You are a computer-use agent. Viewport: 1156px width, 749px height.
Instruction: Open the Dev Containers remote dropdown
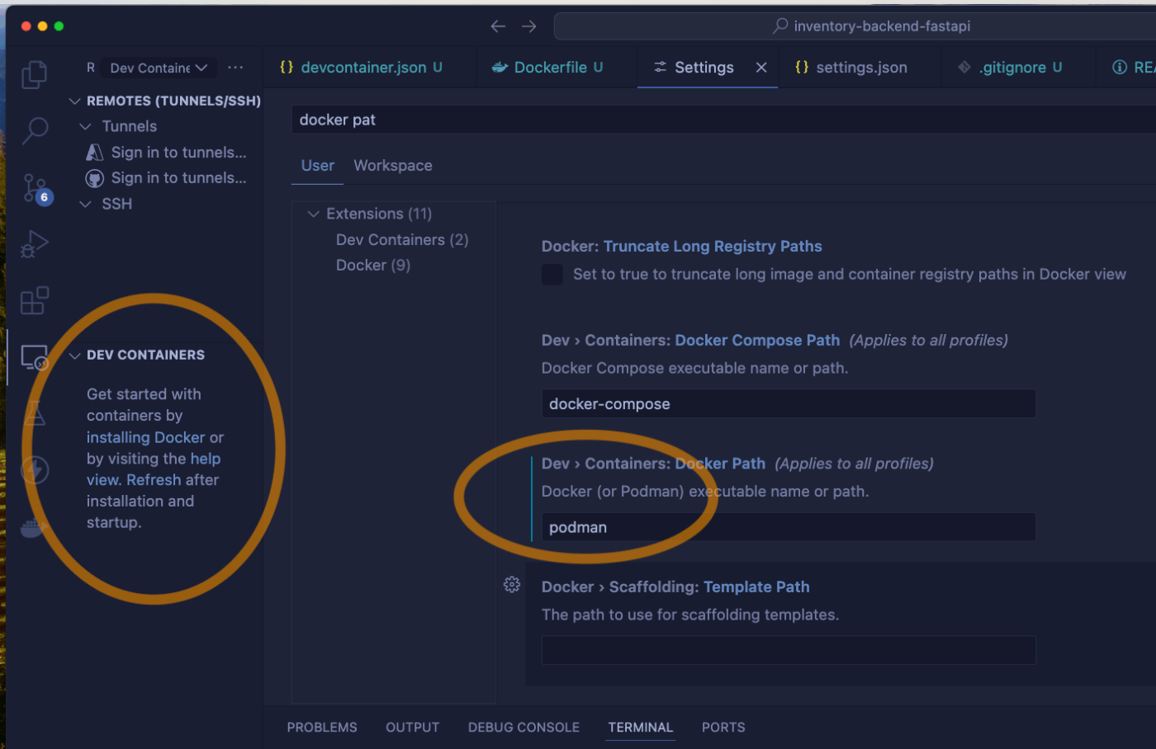[157, 68]
